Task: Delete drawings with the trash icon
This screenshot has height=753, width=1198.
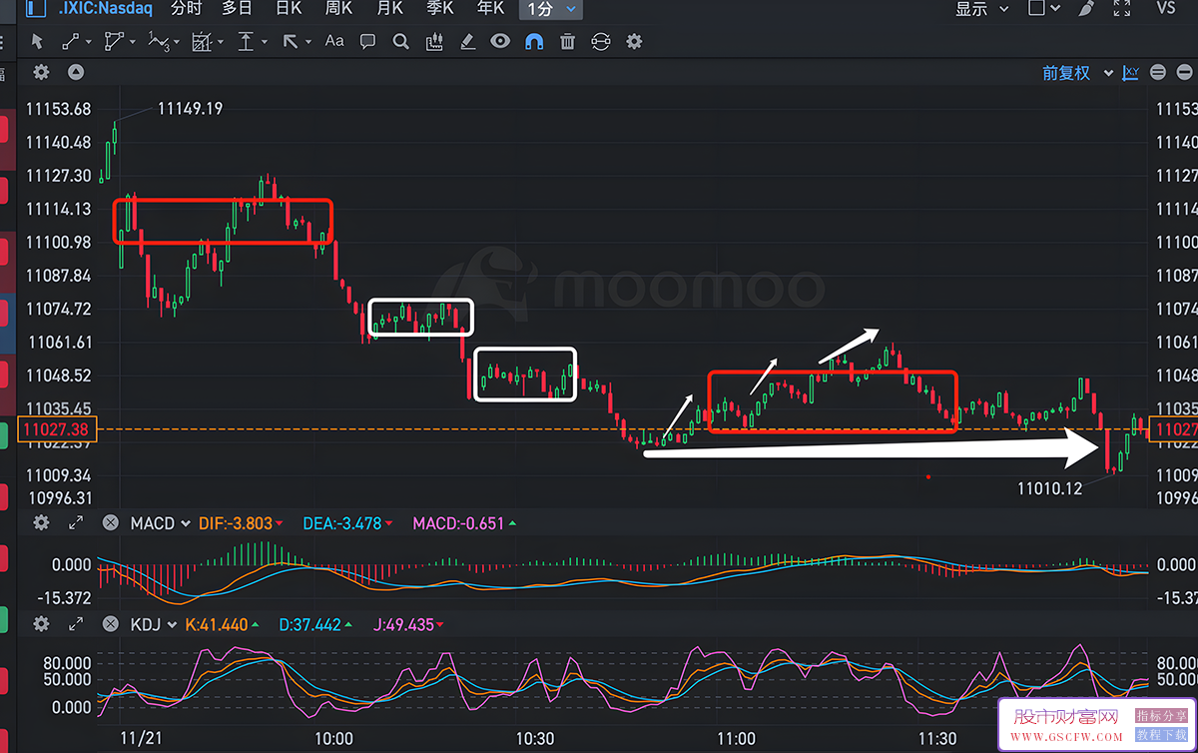Action: click(x=567, y=42)
